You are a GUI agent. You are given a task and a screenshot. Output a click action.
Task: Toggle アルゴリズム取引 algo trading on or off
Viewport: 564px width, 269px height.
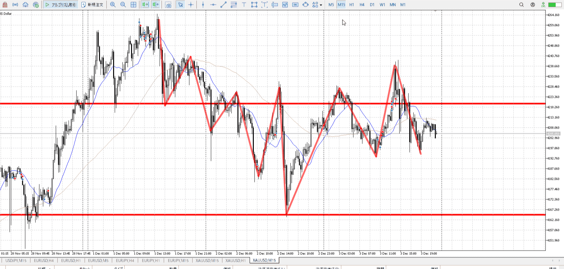tap(61, 5)
